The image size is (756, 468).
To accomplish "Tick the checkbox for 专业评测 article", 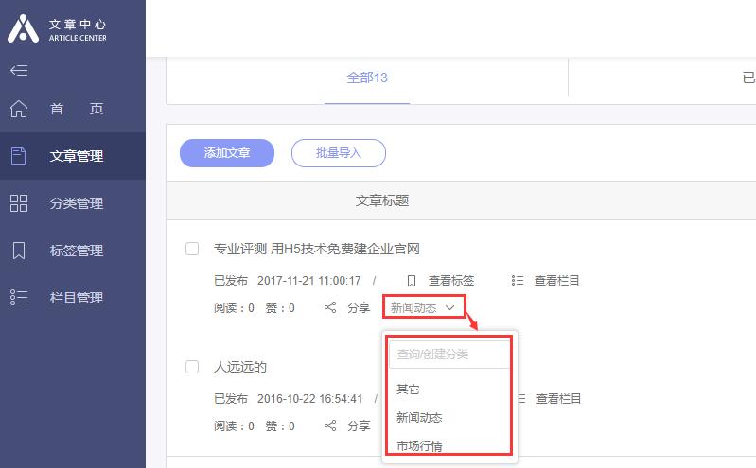I will (192, 249).
